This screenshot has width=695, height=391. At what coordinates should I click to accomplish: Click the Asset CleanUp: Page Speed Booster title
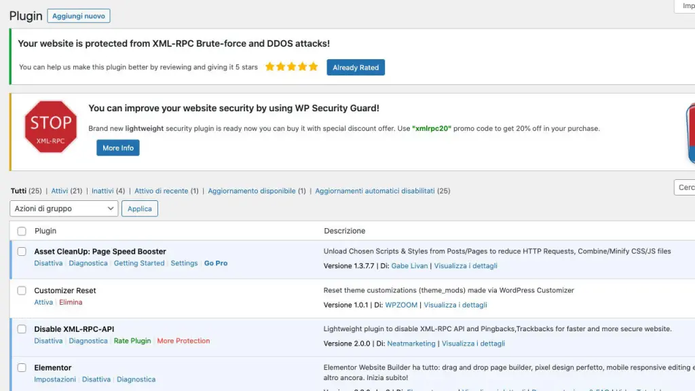pos(100,251)
